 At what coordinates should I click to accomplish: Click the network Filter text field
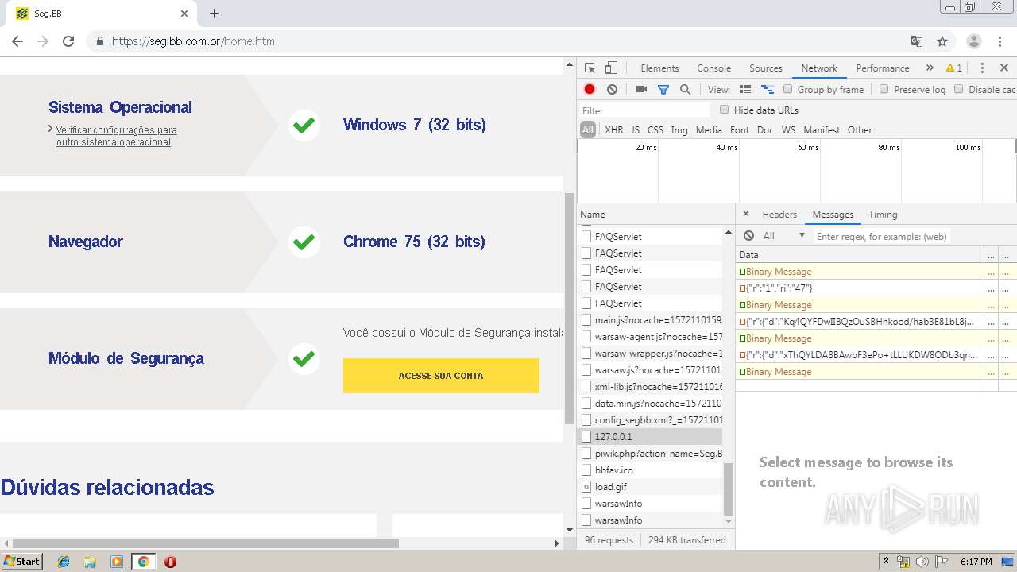tap(644, 110)
